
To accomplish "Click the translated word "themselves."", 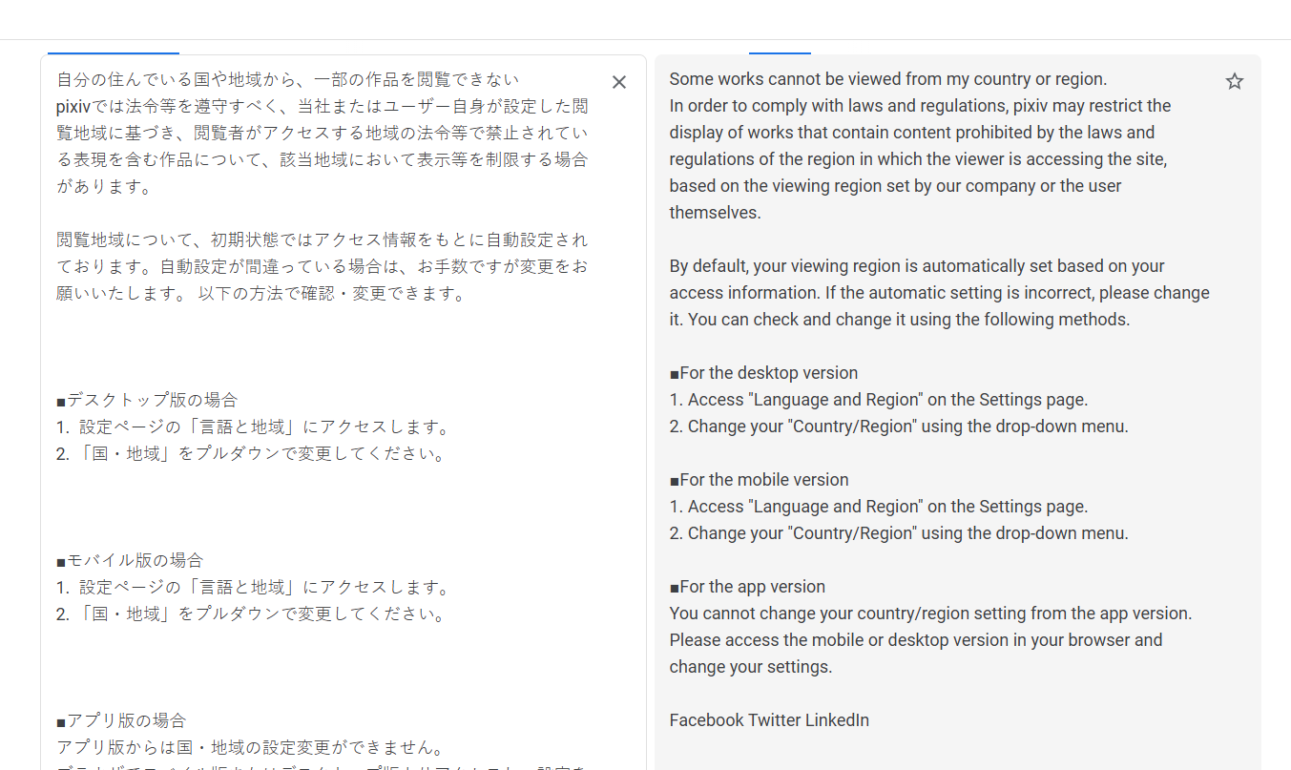I will coord(716,213).
